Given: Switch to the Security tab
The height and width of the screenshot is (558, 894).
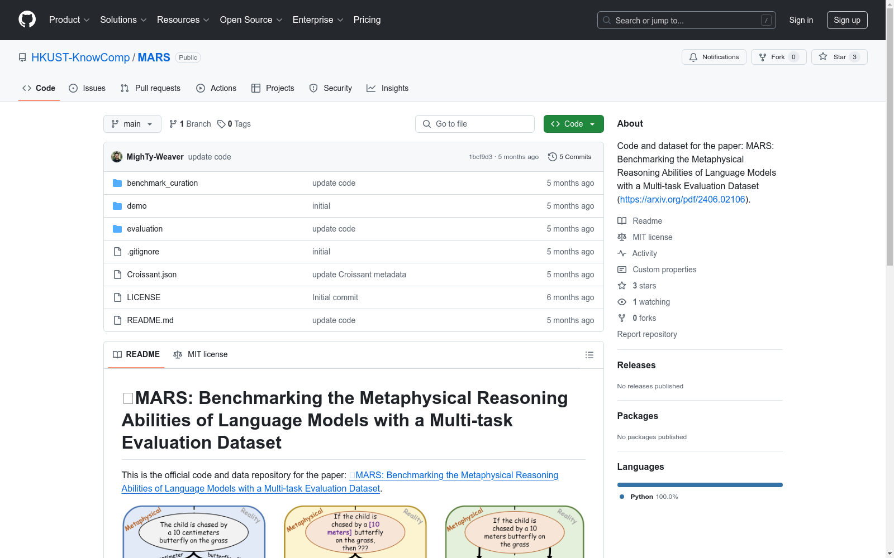Looking at the screenshot, I should [331, 88].
